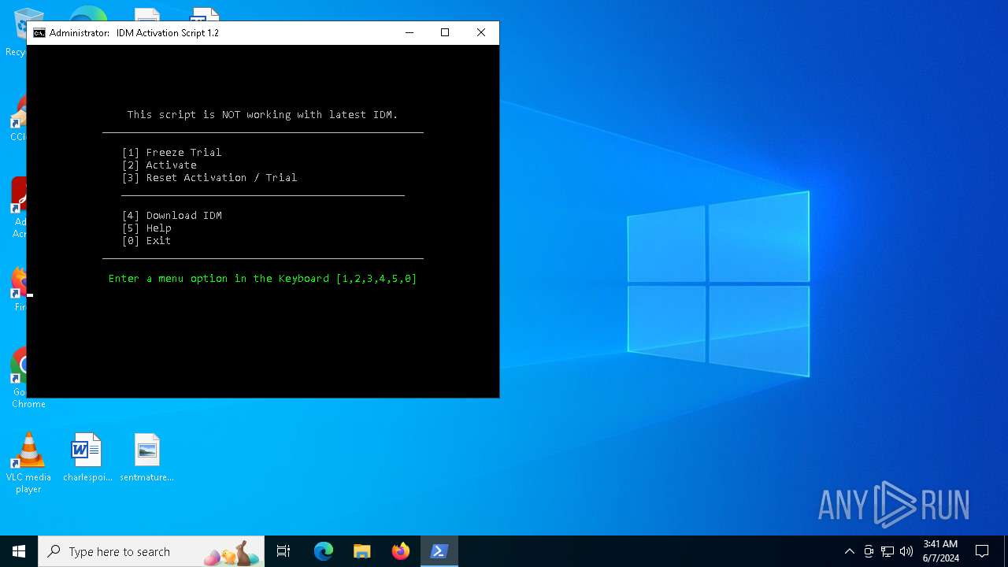Open the Firefox desktop shortcut behind the console
The image size is (1008, 567).
point(18,289)
